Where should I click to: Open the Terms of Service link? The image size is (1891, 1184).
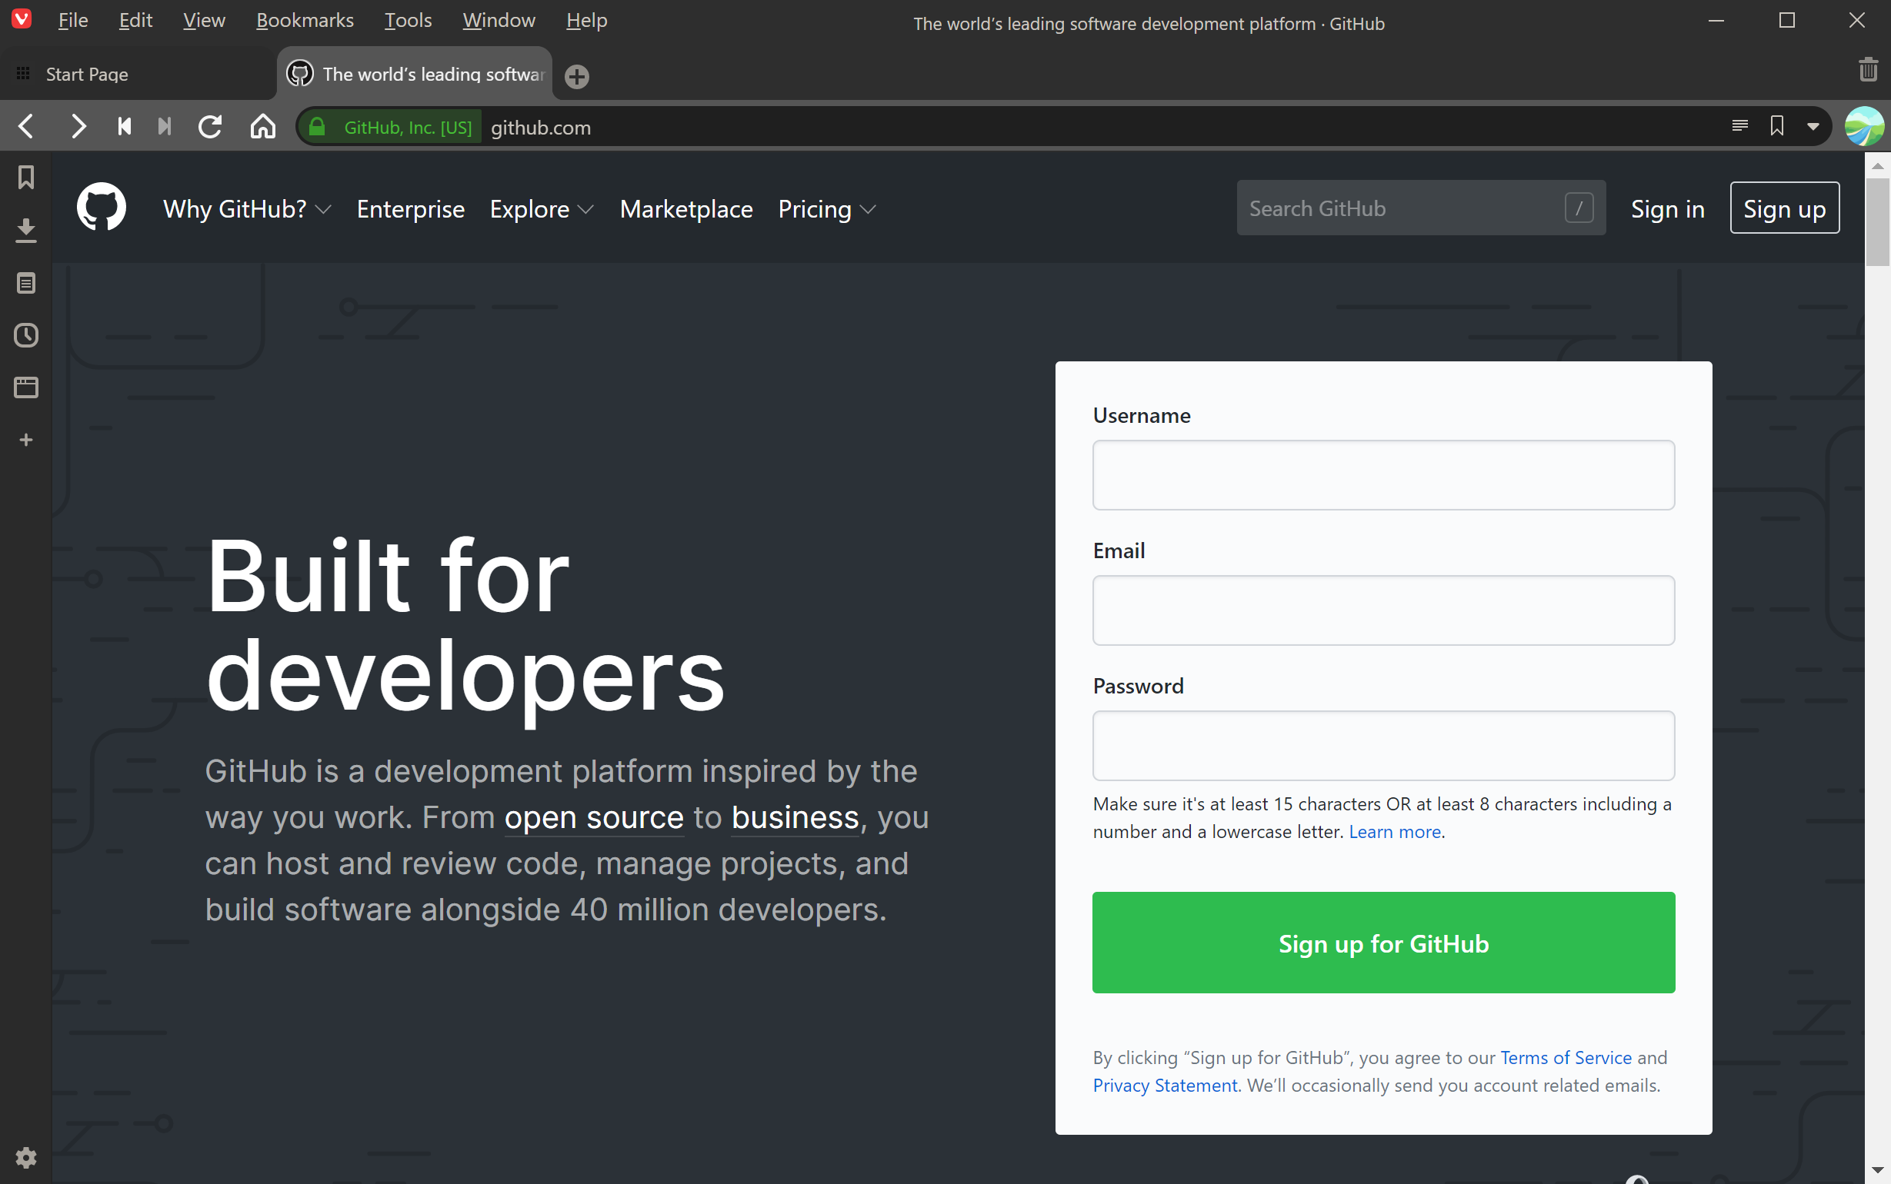(x=1565, y=1057)
